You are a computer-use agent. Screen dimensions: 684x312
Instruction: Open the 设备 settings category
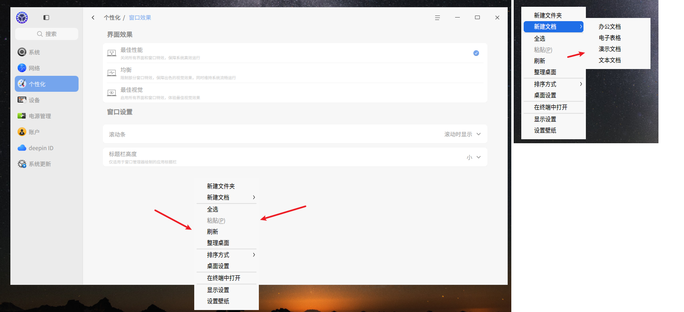coord(47,100)
